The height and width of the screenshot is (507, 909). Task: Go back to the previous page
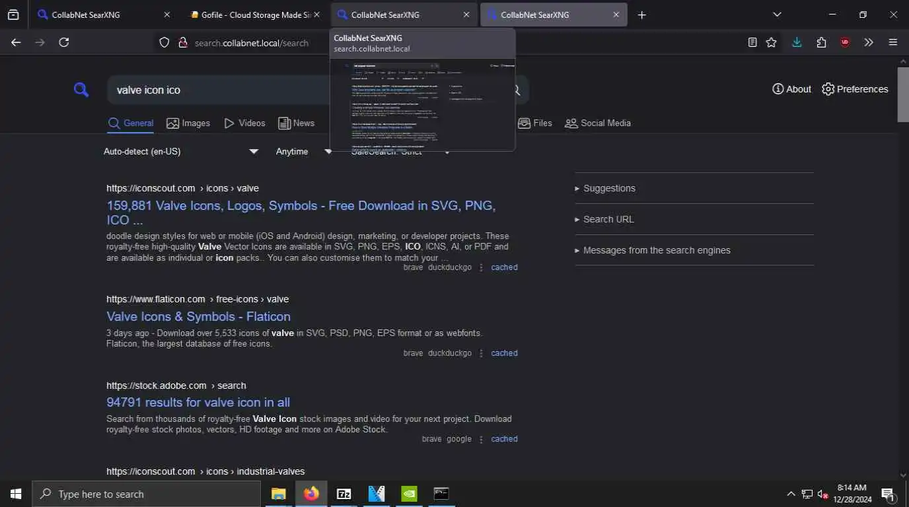pos(16,42)
